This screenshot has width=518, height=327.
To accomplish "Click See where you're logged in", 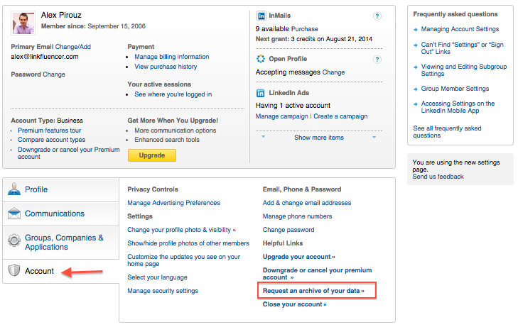I will click(173, 94).
